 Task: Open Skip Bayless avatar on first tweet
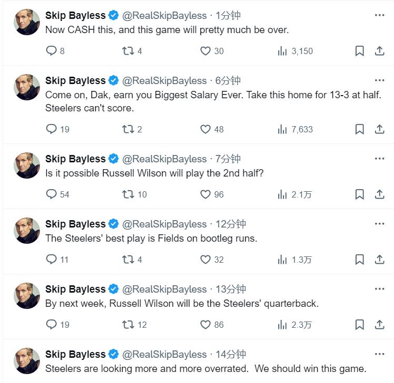pyautogui.click(x=27, y=22)
